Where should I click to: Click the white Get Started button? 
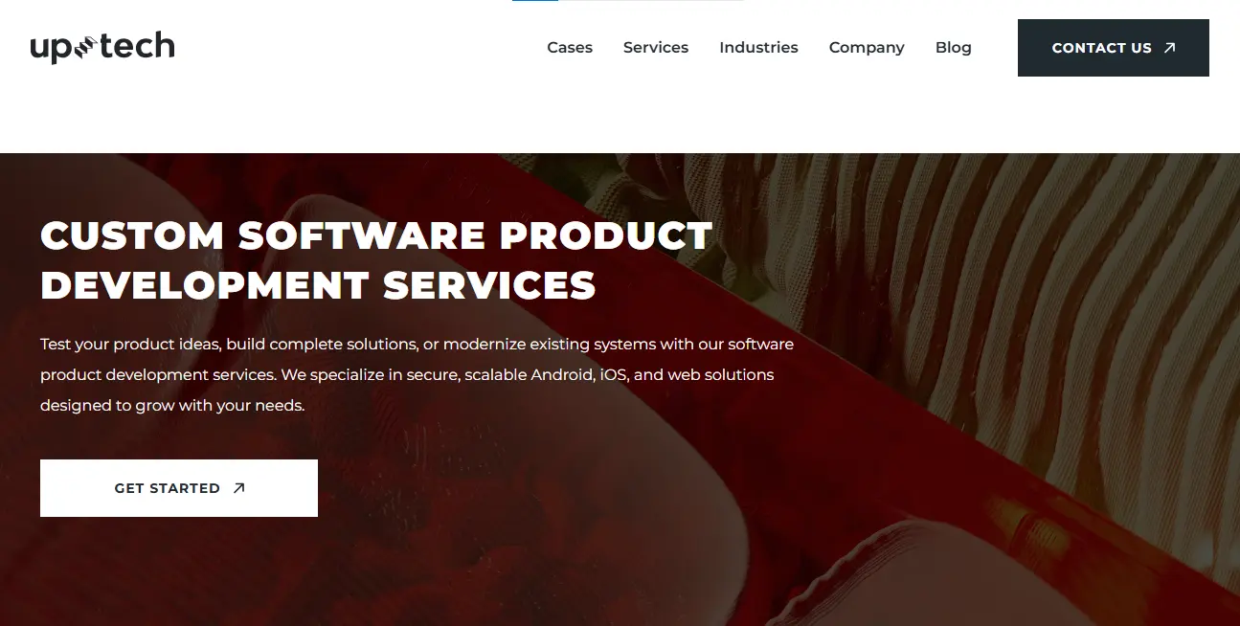179,488
